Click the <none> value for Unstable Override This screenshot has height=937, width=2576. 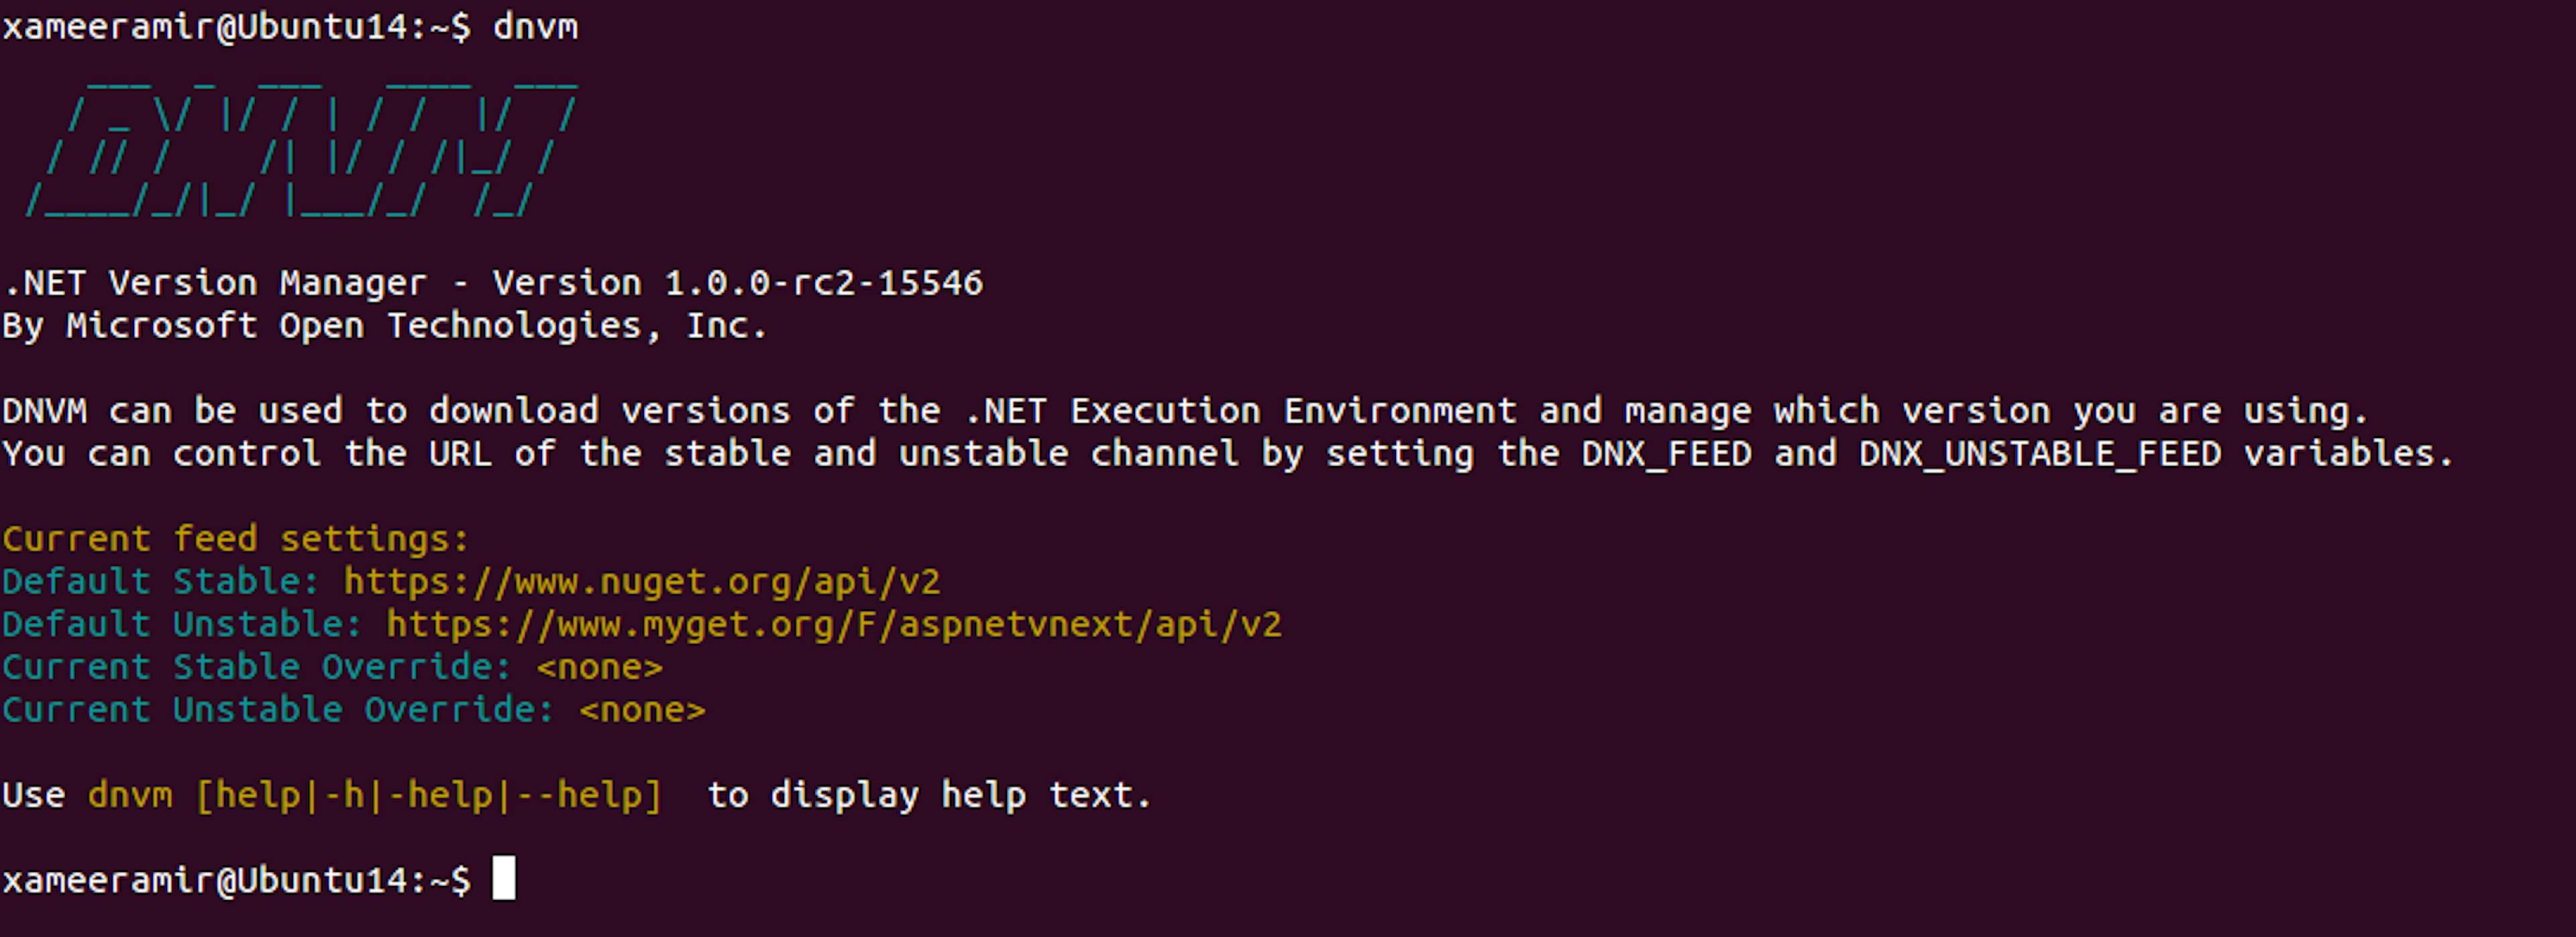[x=643, y=710]
